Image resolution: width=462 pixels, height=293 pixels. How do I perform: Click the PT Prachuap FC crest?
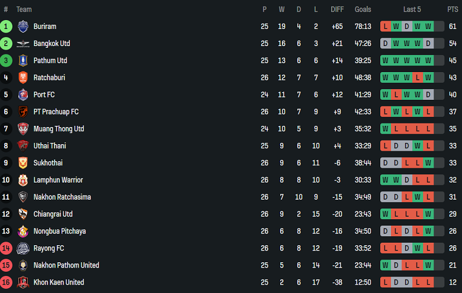23,112
